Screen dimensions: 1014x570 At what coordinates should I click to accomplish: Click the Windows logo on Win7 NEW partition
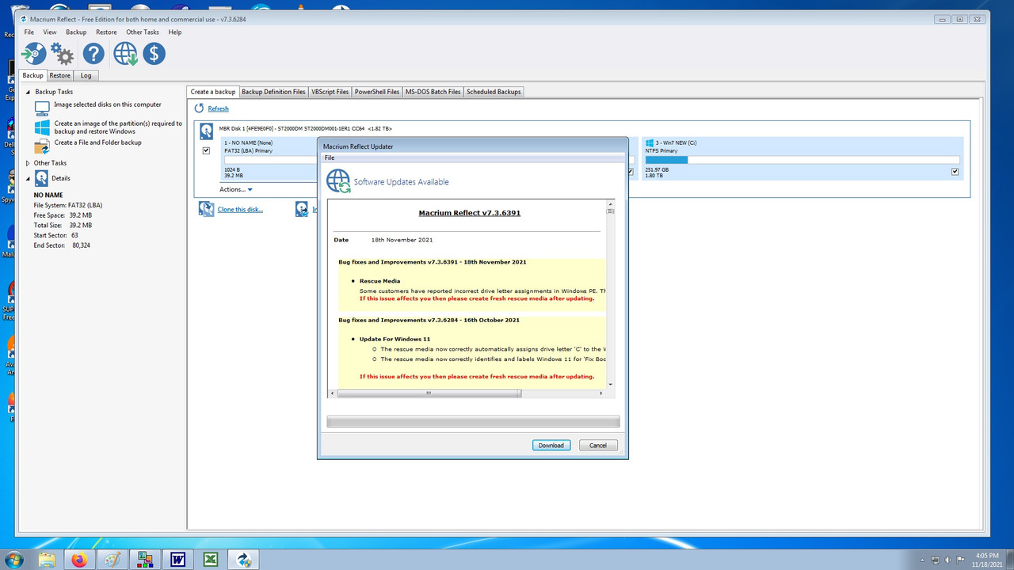[649, 142]
